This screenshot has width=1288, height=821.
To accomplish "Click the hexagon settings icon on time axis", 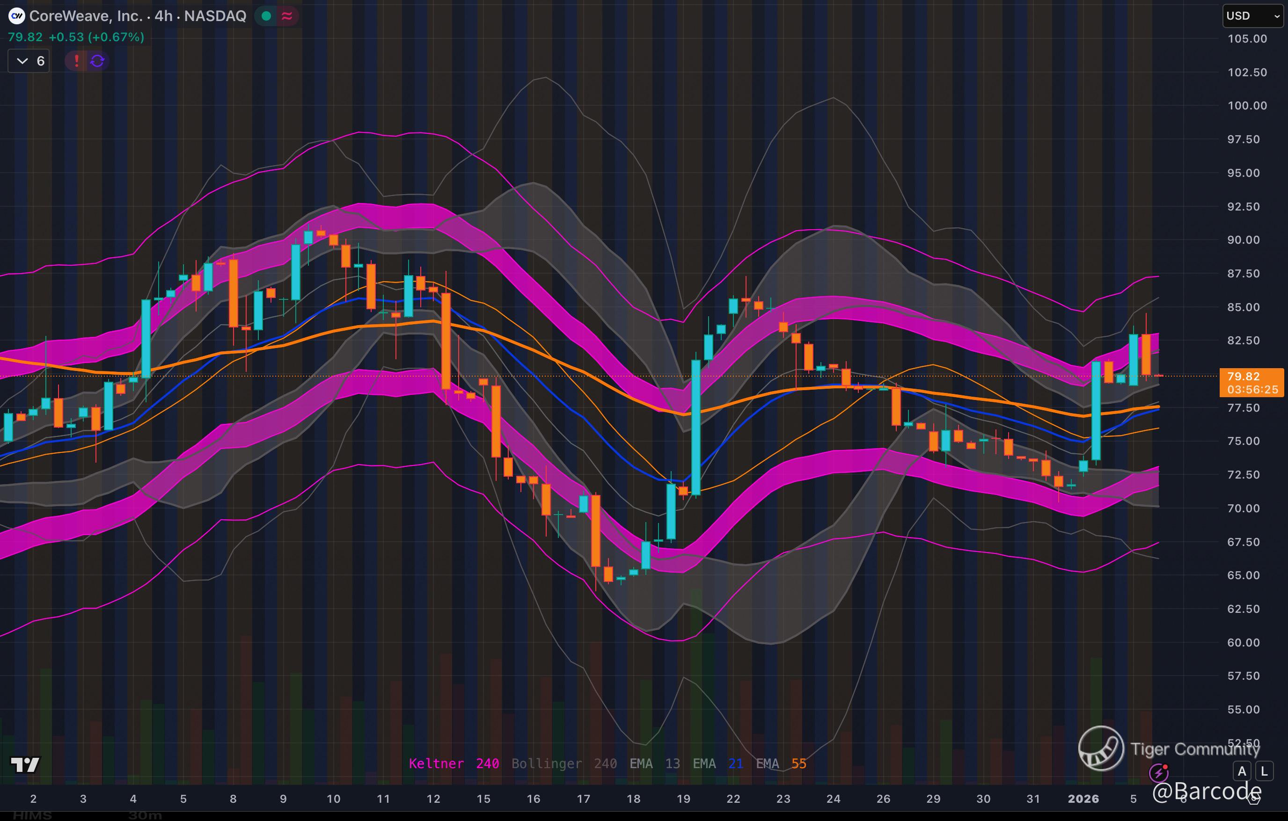I will pyautogui.click(x=1254, y=799).
